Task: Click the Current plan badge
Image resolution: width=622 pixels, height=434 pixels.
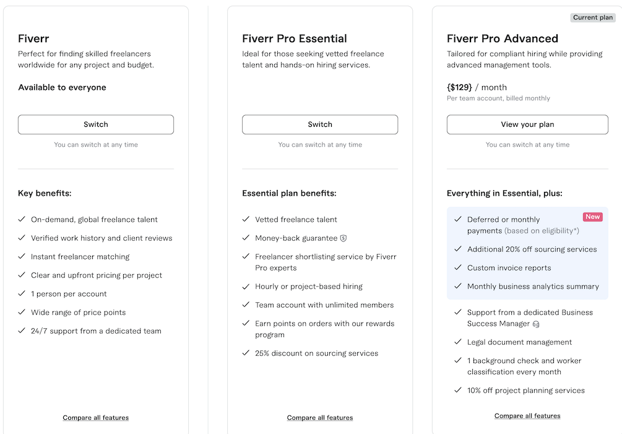Action: [x=592, y=17]
